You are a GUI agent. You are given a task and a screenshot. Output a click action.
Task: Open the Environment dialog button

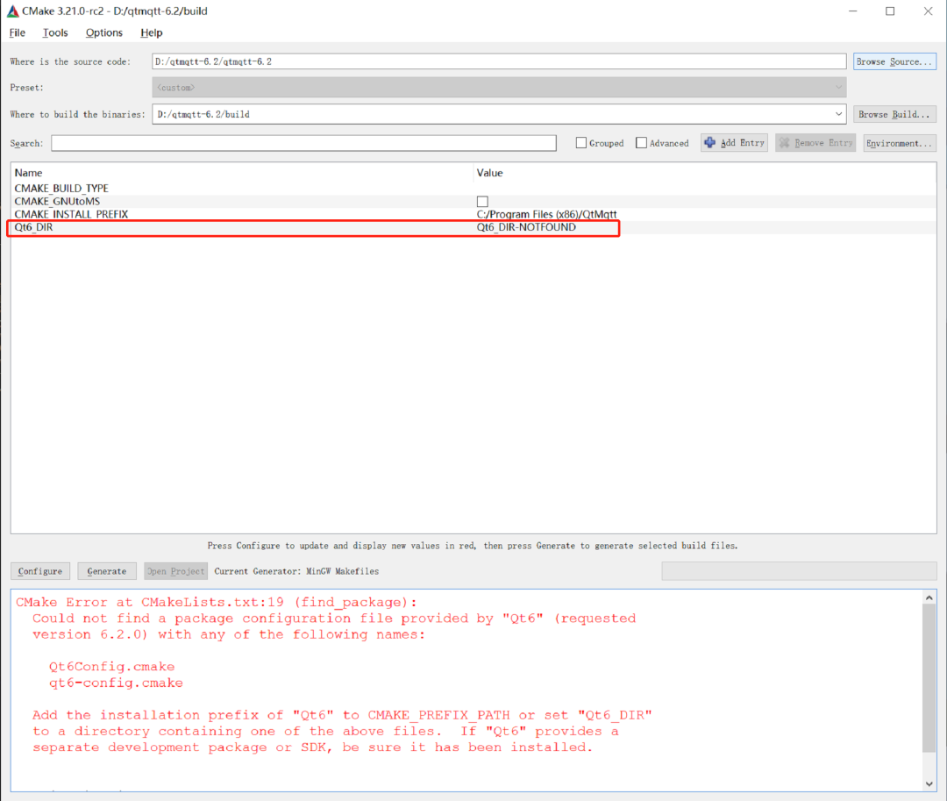[900, 143]
